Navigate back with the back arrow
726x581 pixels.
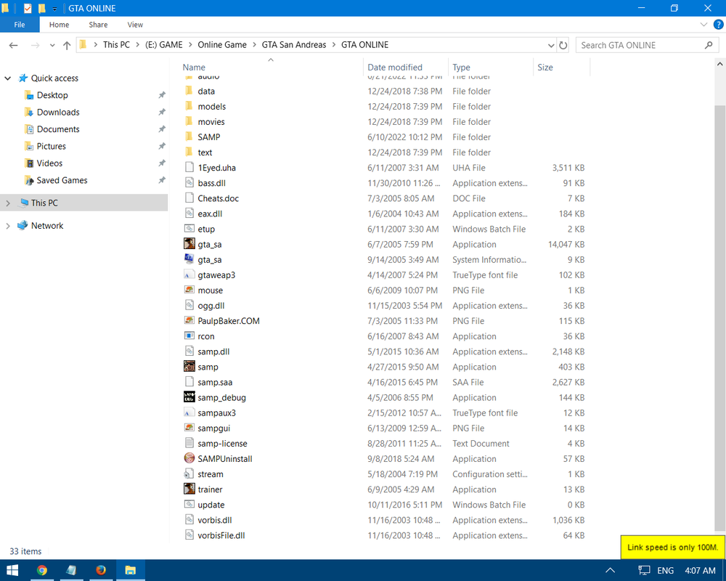13,45
